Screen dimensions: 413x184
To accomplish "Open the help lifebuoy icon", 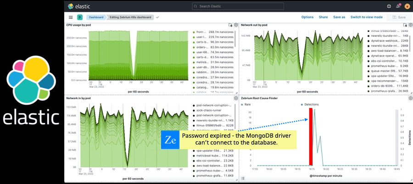I will pos(389,6).
